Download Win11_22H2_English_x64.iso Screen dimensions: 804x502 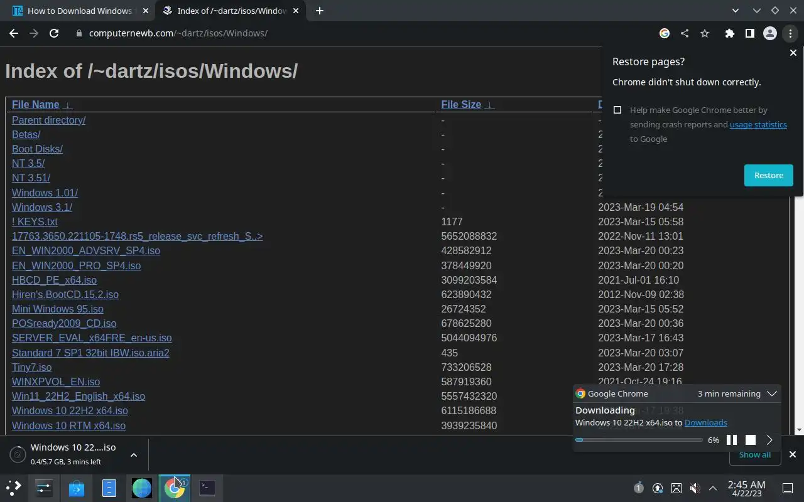(79, 397)
